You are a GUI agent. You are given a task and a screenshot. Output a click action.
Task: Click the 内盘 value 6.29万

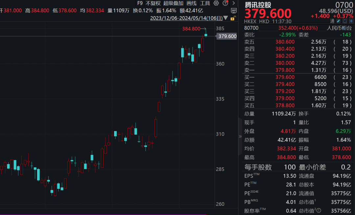(343, 131)
